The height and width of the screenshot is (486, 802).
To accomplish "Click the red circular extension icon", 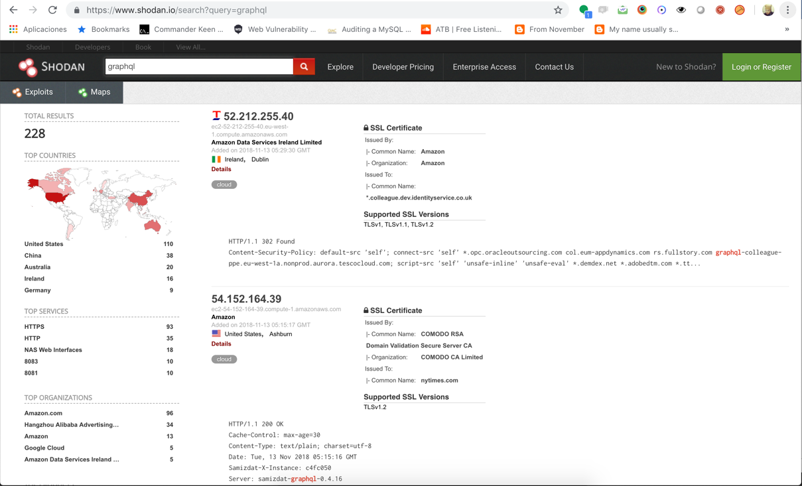I will coord(720,10).
